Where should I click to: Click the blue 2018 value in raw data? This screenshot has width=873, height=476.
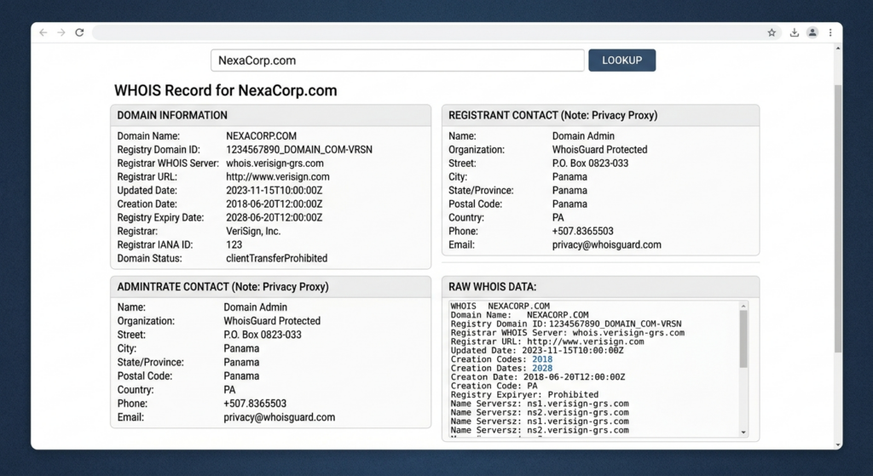click(x=542, y=359)
